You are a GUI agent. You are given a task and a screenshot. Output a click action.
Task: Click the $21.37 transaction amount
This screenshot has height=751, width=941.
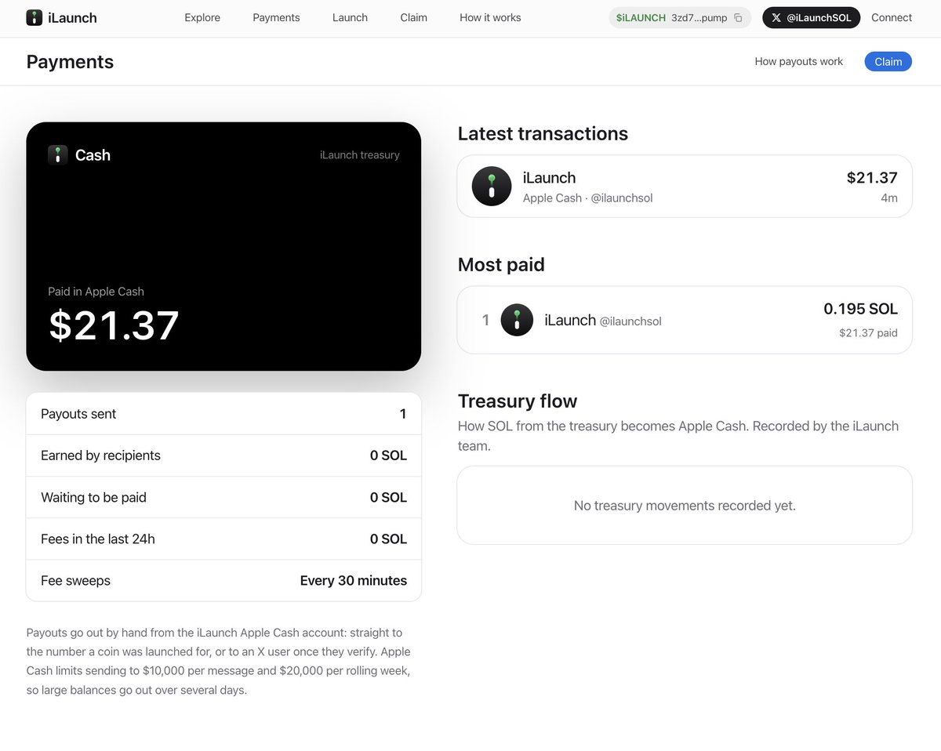[x=872, y=178]
